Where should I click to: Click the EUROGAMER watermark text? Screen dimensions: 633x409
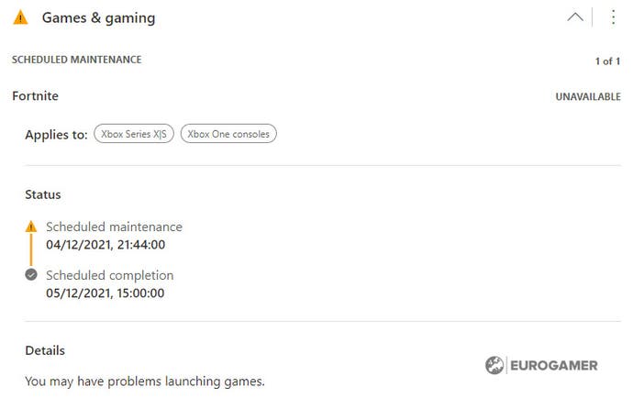coord(554,365)
